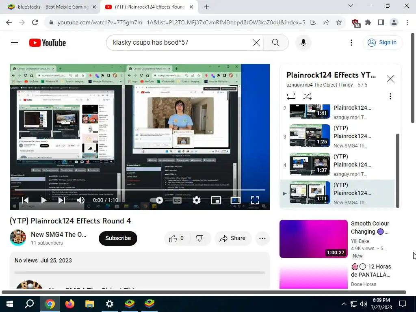This screenshot has height=312, width=416.
Task: Skip to the next video
Action: (x=62, y=200)
